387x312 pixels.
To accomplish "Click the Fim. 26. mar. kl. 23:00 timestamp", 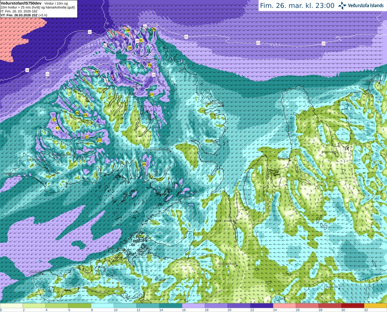I will pyautogui.click(x=297, y=5).
